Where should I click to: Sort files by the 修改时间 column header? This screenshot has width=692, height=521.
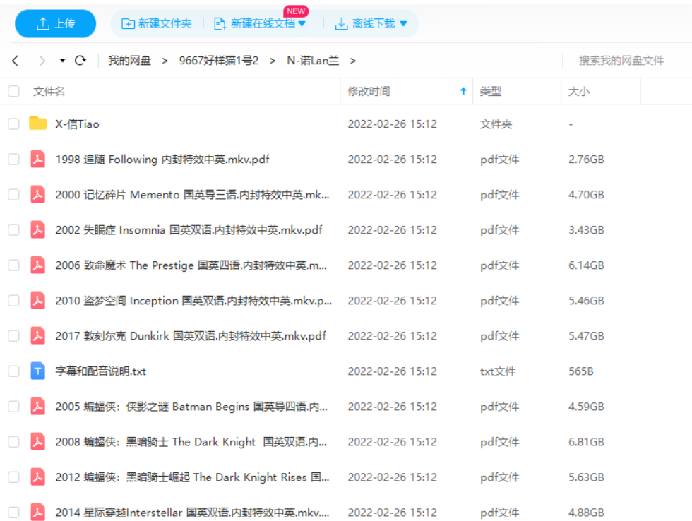tap(369, 91)
